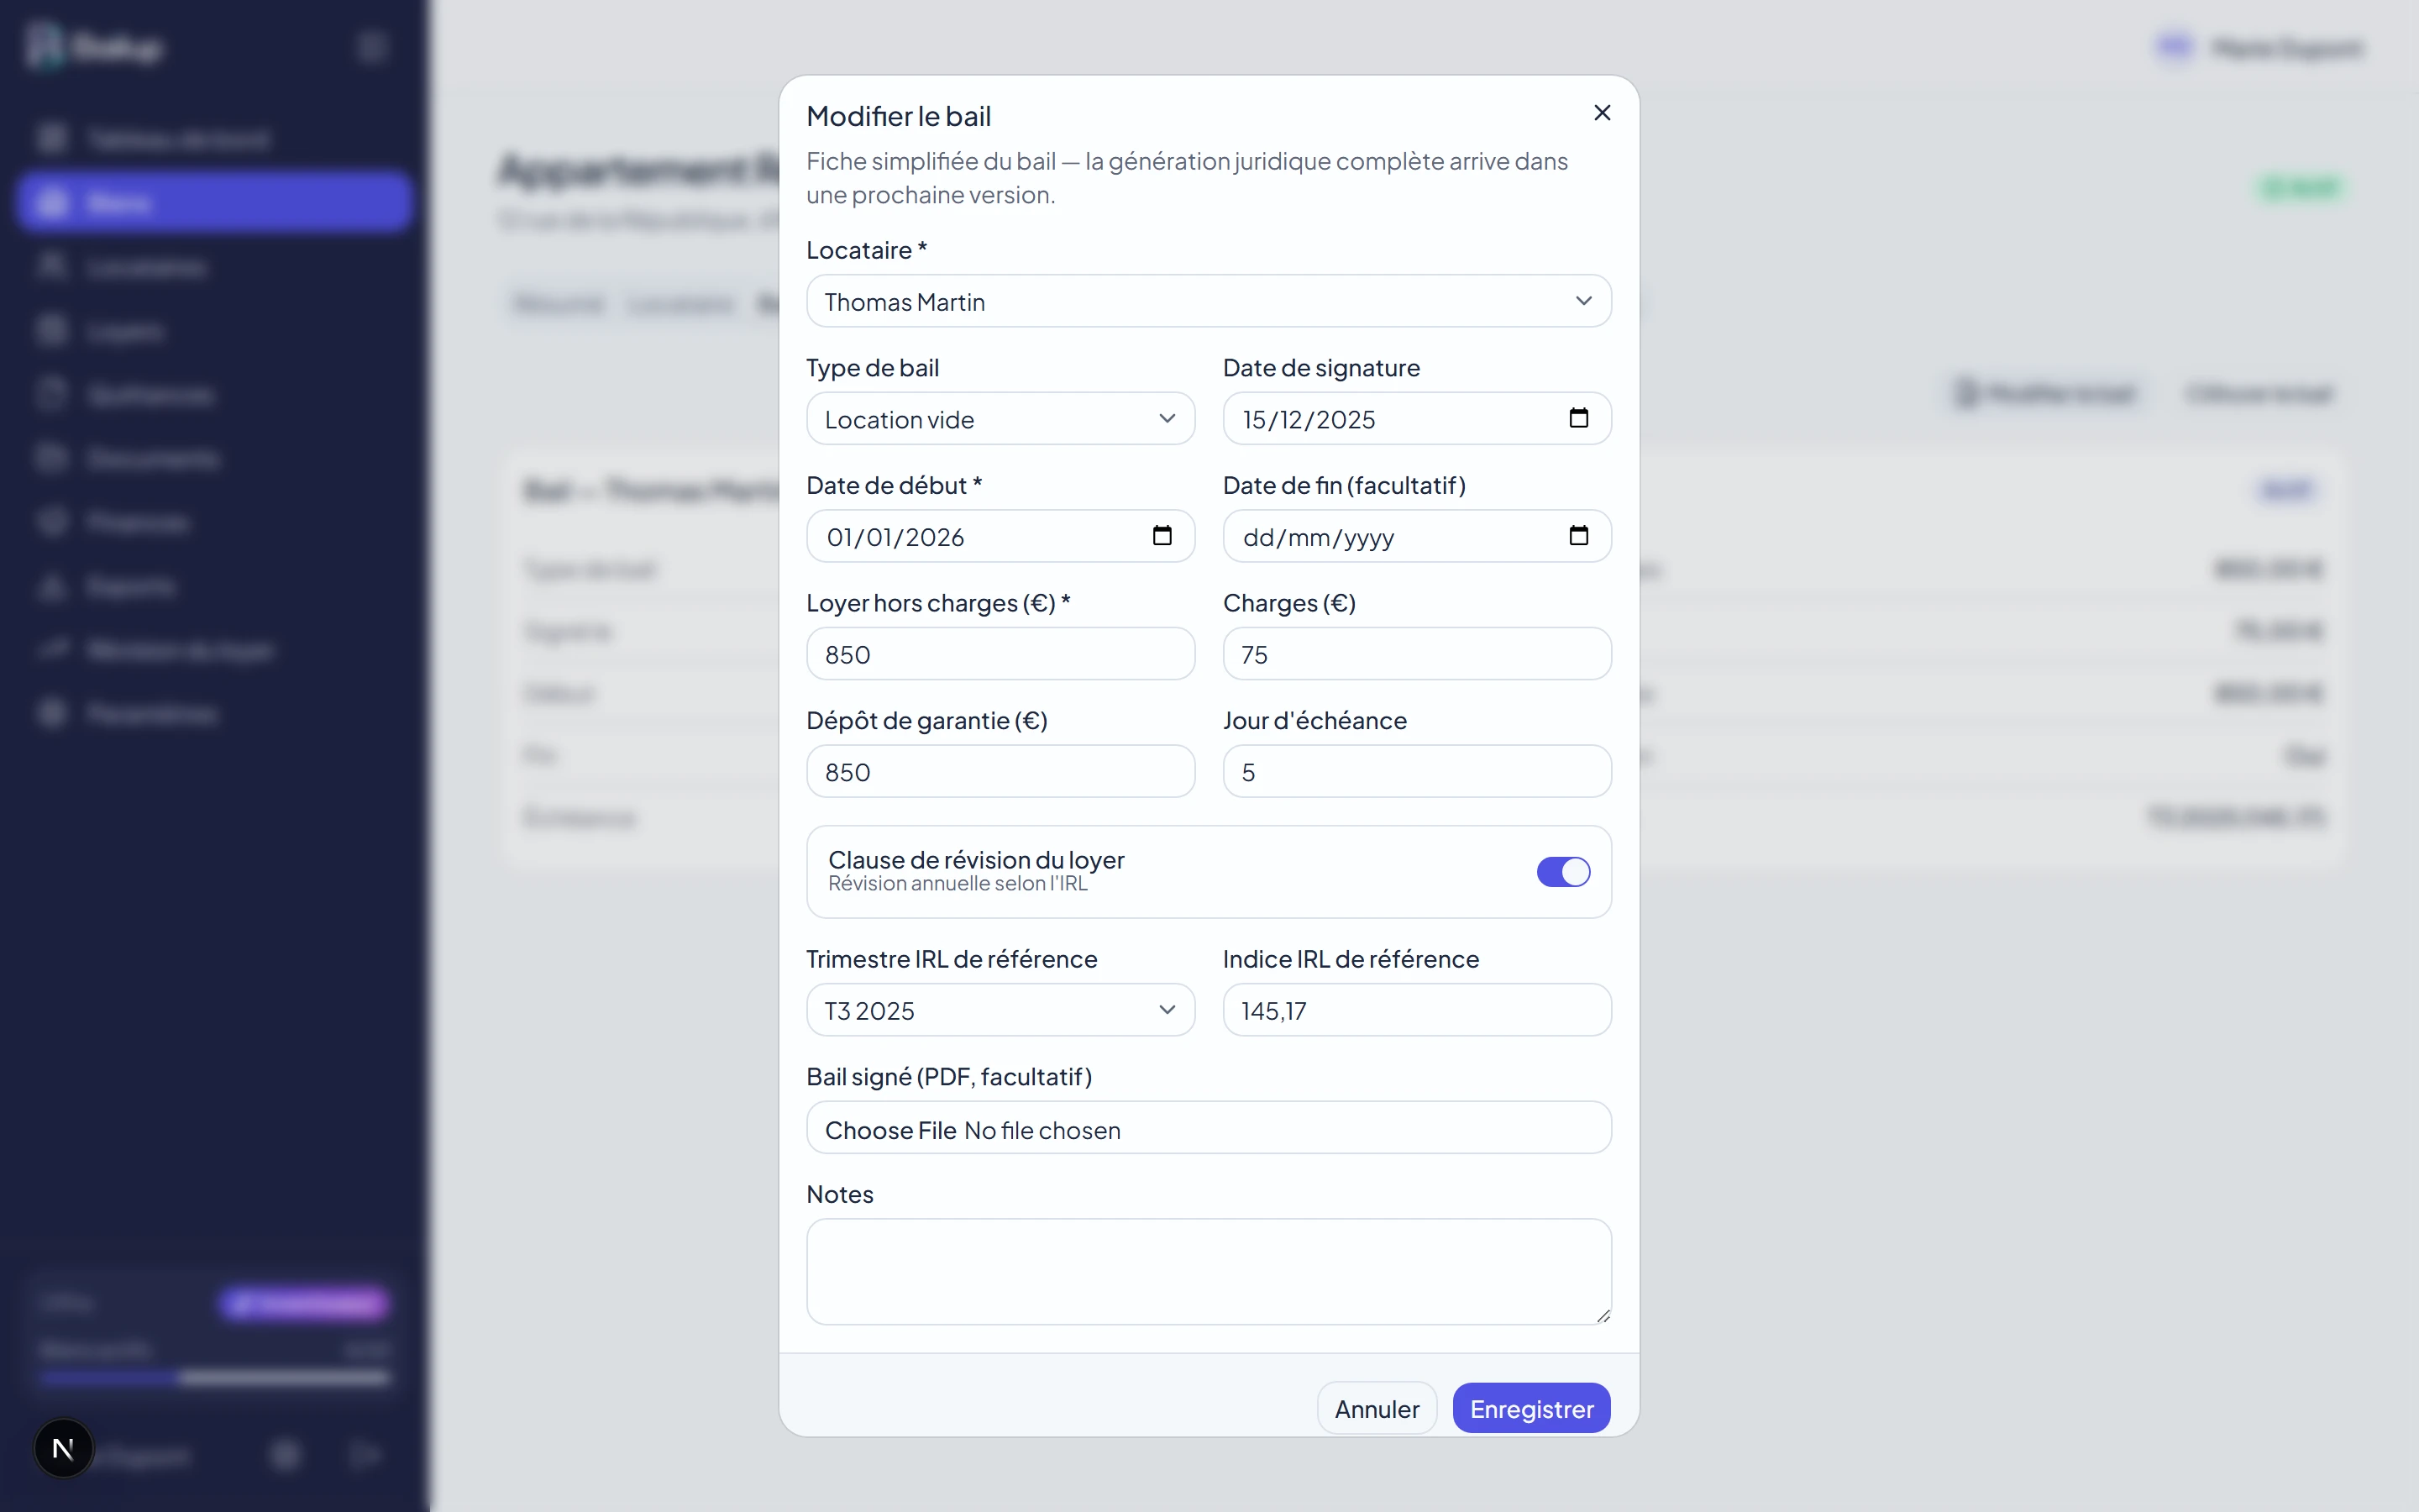The width and height of the screenshot is (2419, 1512).
Task: Click into the Notes text area
Action: (x=1209, y=1271)
